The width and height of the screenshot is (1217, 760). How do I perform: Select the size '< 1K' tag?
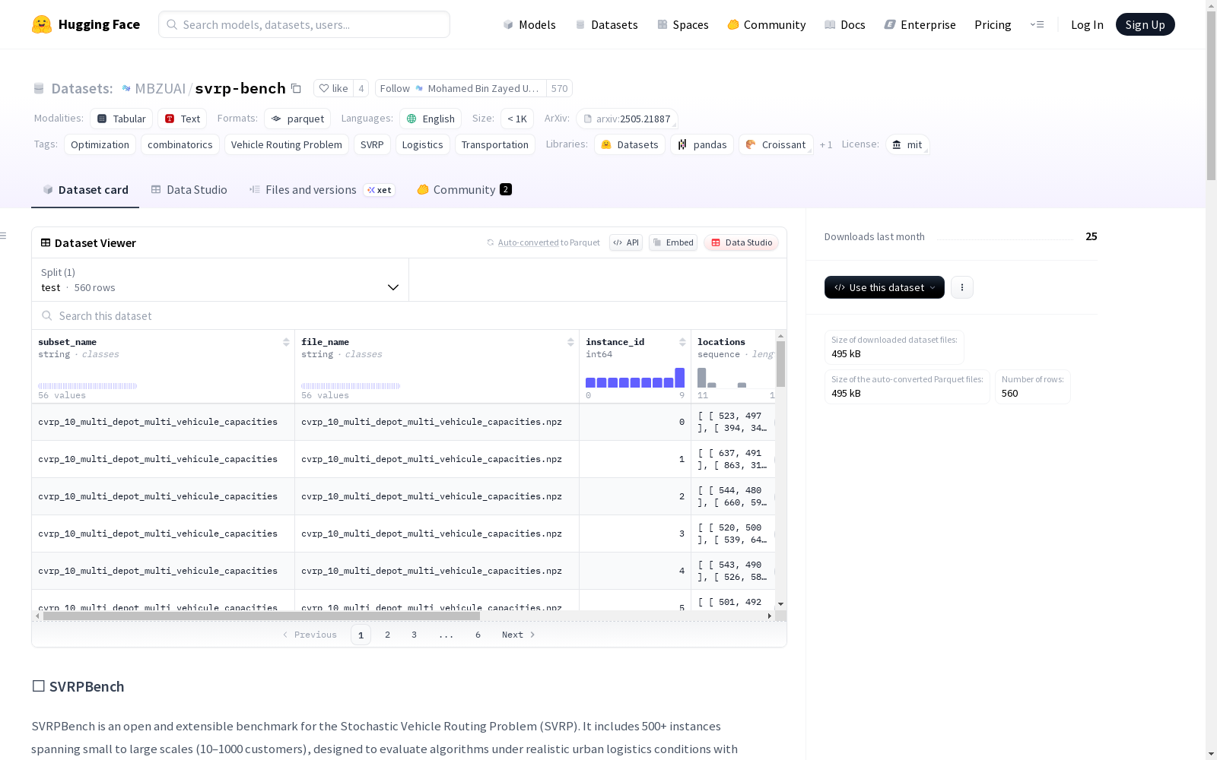517,119
